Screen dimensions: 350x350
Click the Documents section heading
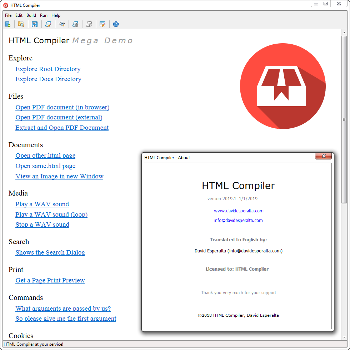tap(26, 145)
